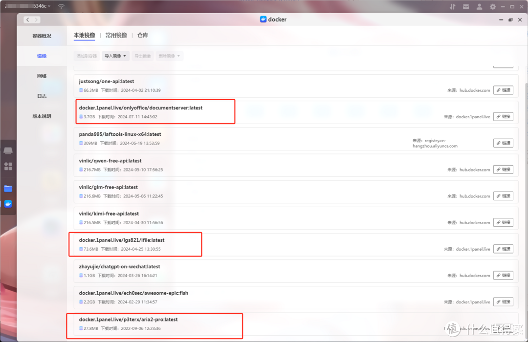The image size is (528, 342).
Task: Open the link for panda995/laftools-linux-x64 image
Action: pos(503,143)
